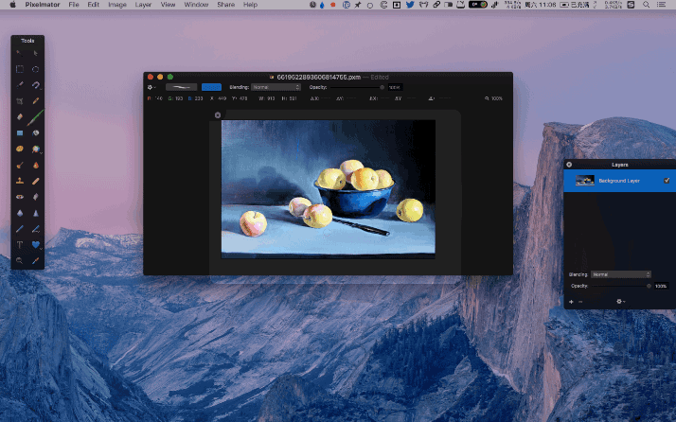This screenshot has height=422, width=676.
Task: Close the Layers panel with its round X
Action: (x=569, y=165)
